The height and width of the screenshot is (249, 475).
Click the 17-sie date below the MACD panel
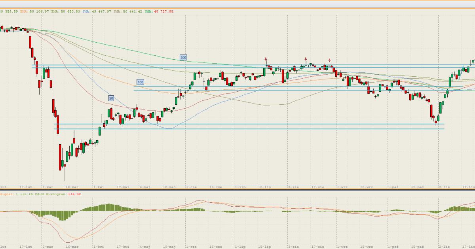tap(318, 247)
